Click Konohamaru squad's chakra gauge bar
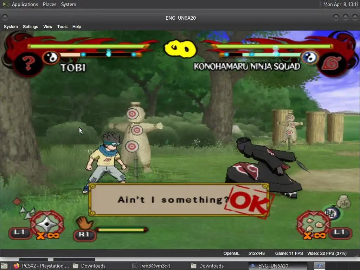The width and height of the screenshot is (360, 270). point(261,54)
